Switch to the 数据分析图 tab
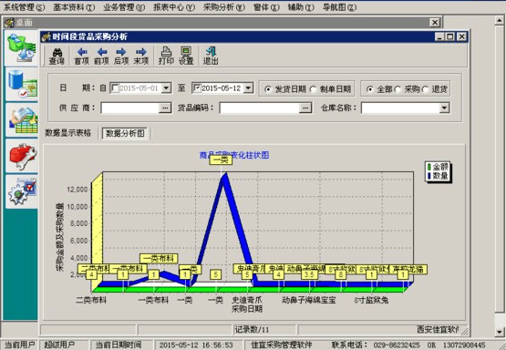This screenshot has width=506, height=350. point(125,133)
